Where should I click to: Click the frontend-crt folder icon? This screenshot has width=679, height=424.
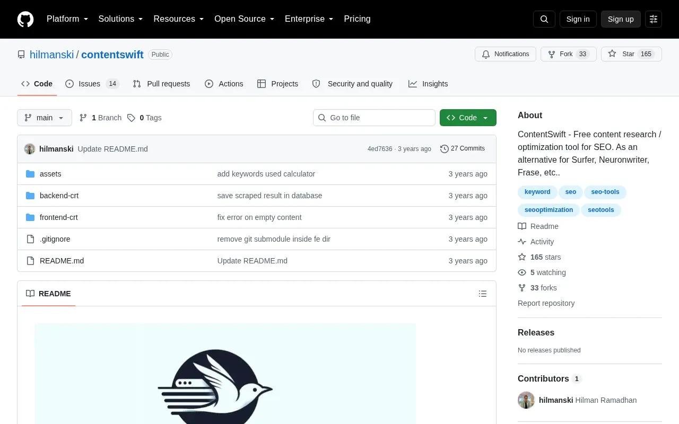coord(30,217)
